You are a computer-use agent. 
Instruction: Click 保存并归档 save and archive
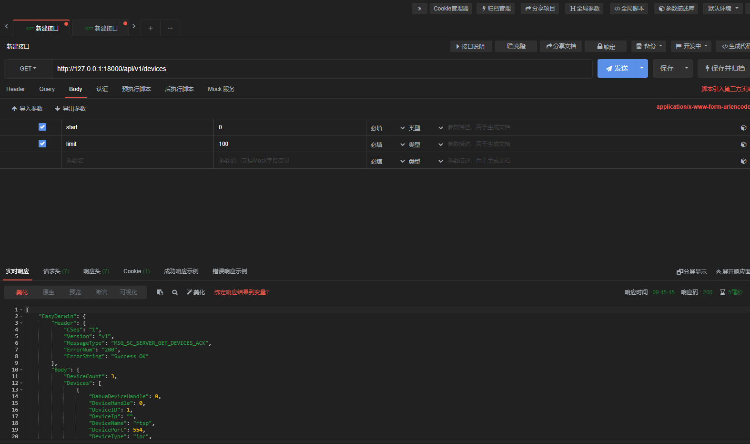724,69
